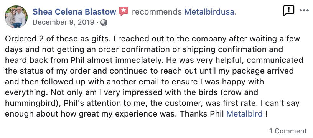
Task: Click the Metalbird mention at review end
Action: (x=245, y=114)
